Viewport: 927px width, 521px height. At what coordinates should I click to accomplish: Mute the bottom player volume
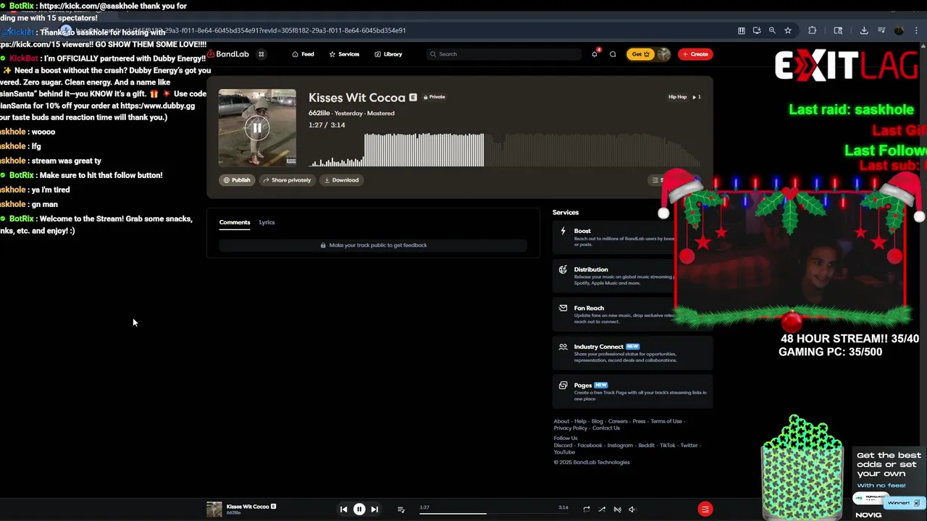tap(632, 509)
